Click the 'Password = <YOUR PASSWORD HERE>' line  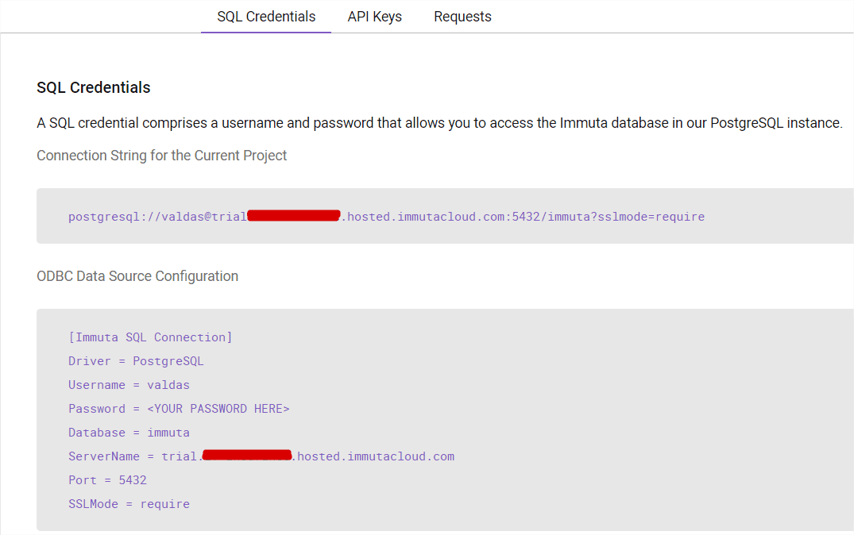[x=179, y=409]
